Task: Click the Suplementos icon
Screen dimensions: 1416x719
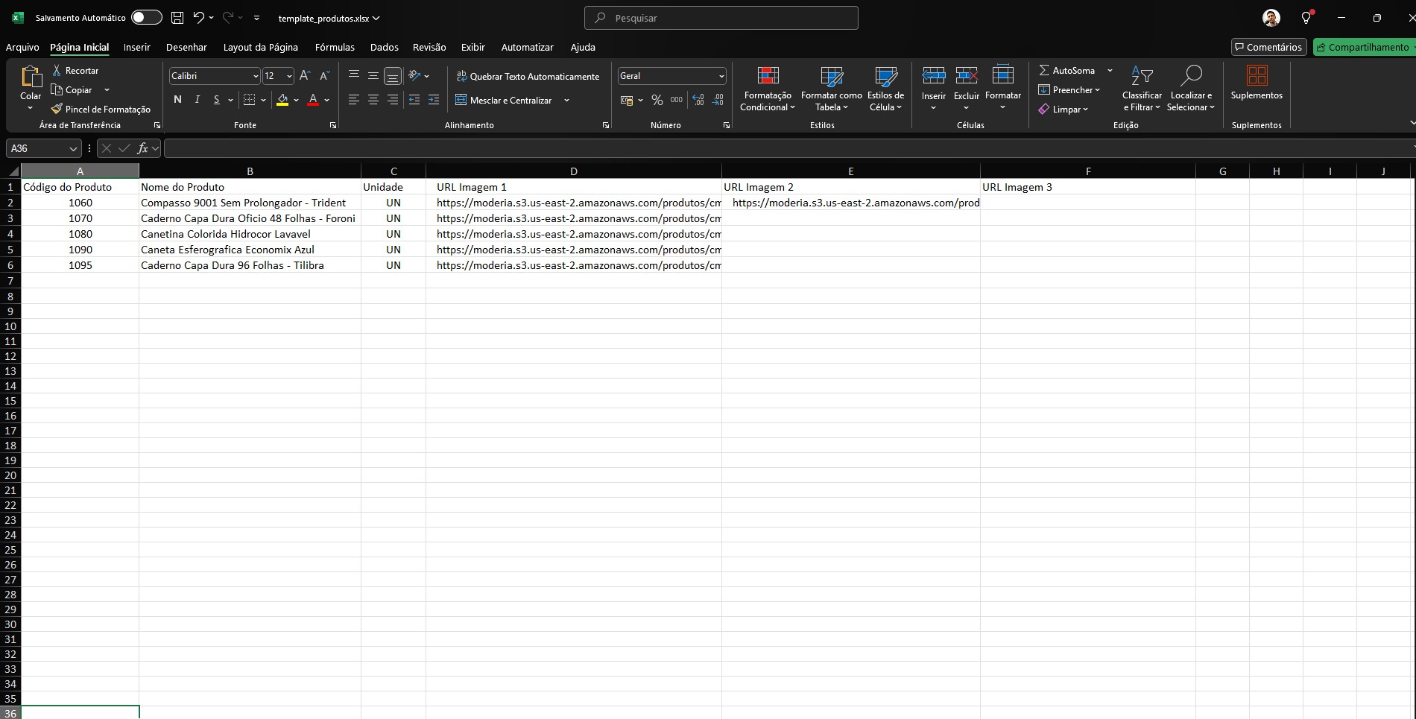Action: point(1257,76)
